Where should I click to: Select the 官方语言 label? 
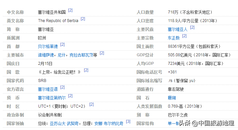click(15, 89)
